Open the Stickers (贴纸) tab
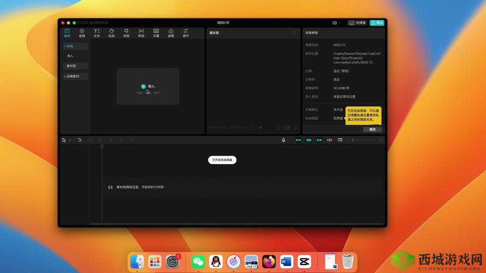This screenshot has width=486, height=273. (x=112, y=33)
